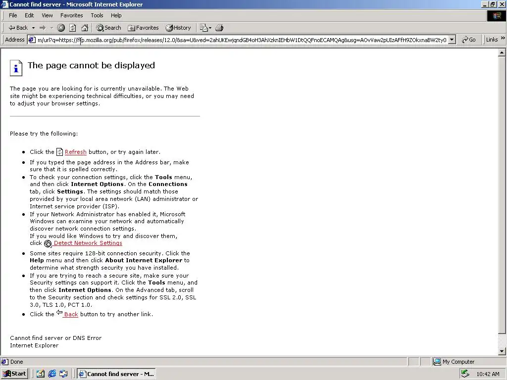507x380 pixels.
Task: Click the Done status bar text
Action: [16, 362]
